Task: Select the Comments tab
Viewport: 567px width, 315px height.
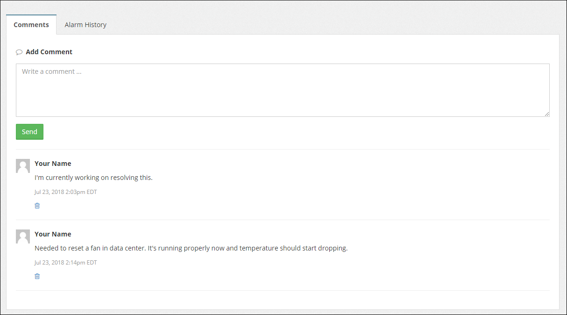Action: coord(31,25)
